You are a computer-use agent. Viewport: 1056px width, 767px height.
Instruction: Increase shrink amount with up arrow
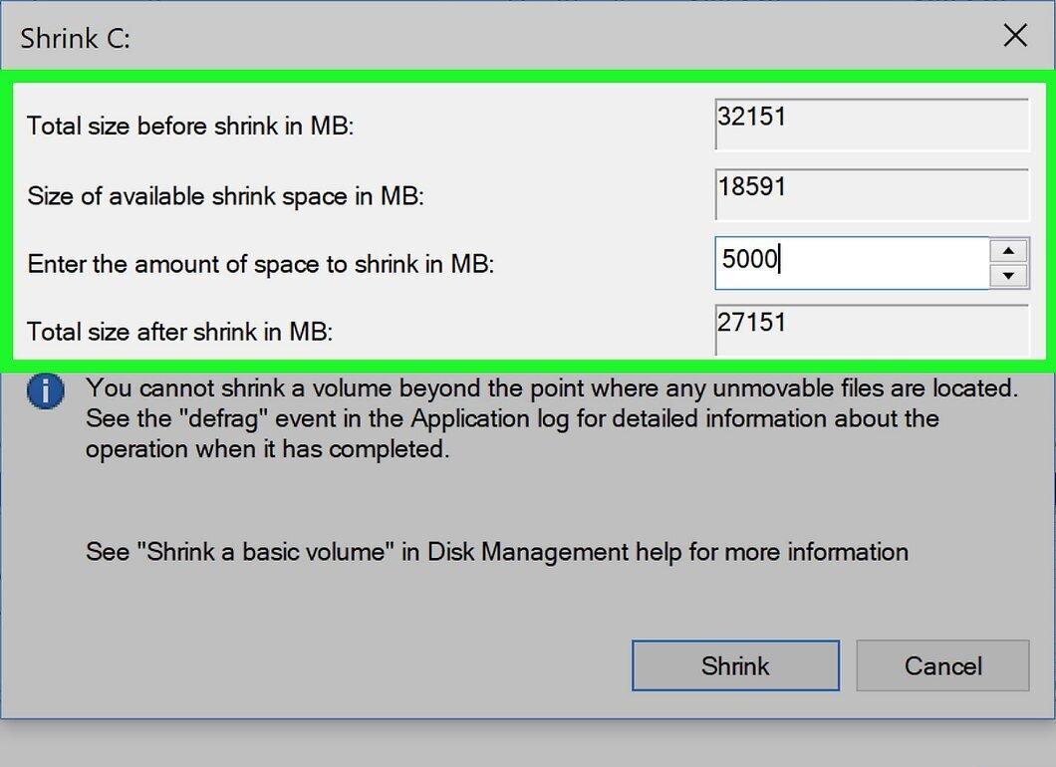1008,250
